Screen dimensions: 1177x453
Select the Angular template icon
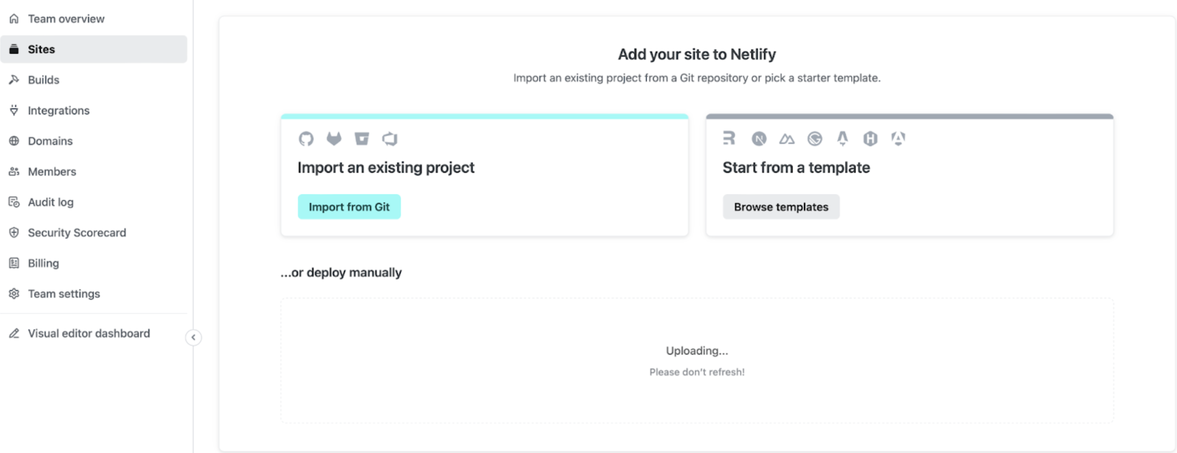[x=898, y=139]
